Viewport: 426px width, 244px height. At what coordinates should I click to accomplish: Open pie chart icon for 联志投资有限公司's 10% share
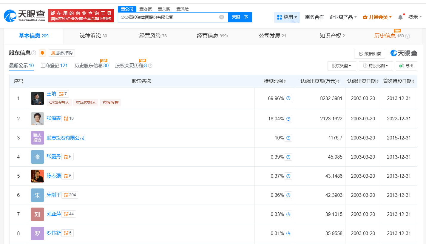click(x=288, y=138)
